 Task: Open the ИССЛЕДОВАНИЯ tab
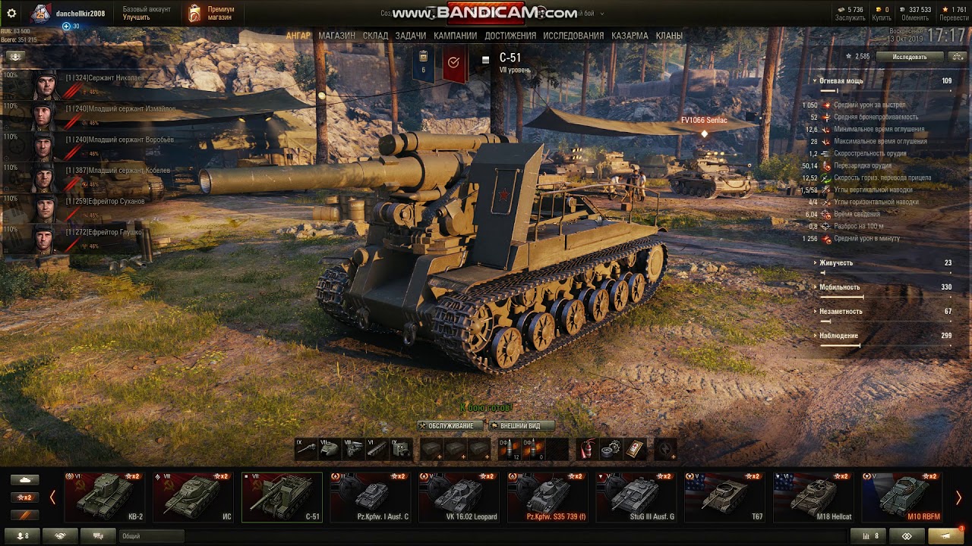573,36
